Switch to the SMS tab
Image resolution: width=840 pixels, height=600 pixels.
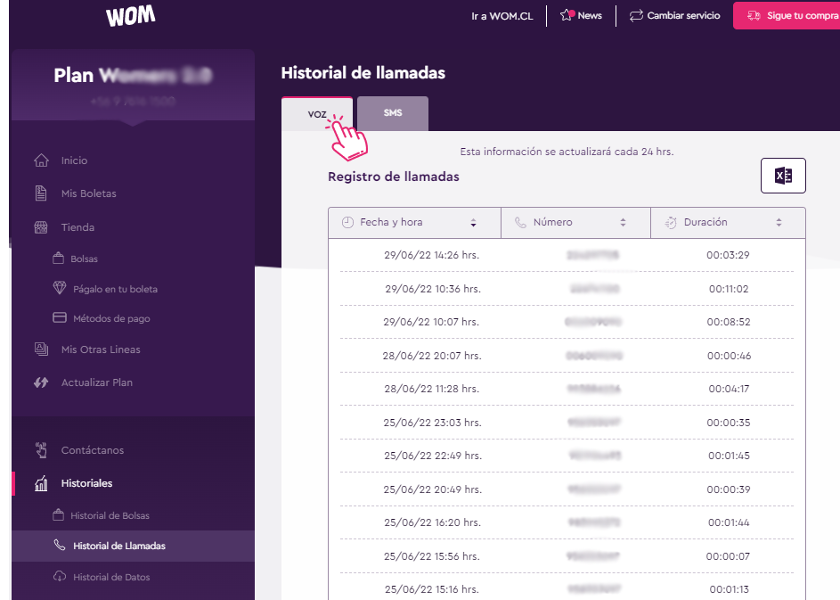[393, 114]
